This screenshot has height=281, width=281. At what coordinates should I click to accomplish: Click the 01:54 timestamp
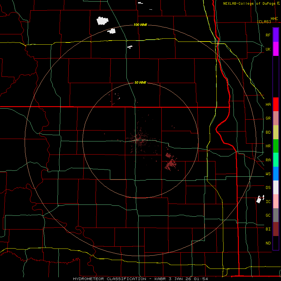click(201, 279)
